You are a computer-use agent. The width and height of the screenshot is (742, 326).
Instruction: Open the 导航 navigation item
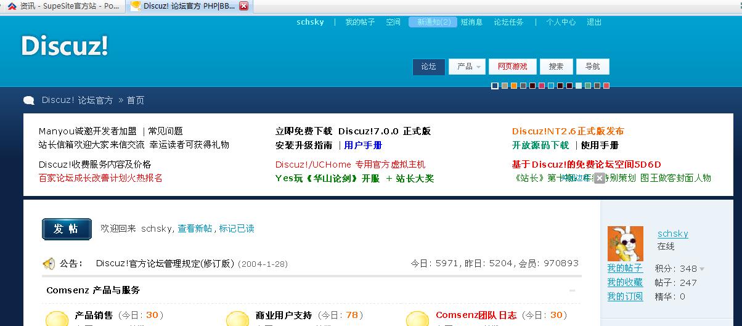592,67
